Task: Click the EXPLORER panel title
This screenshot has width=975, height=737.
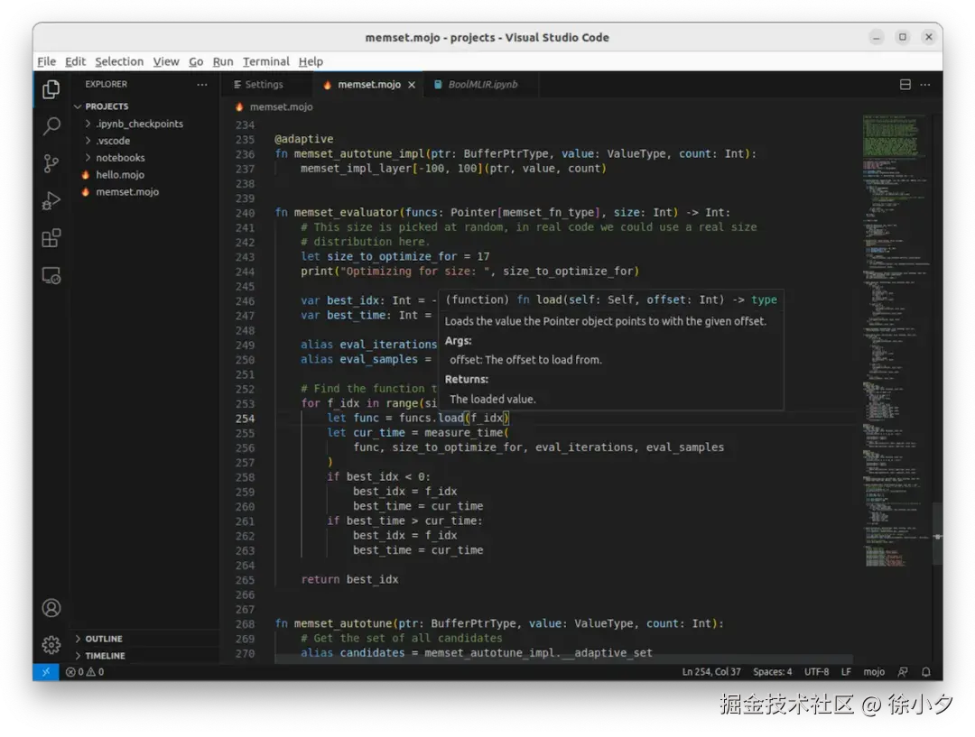Action: (106, 85)
